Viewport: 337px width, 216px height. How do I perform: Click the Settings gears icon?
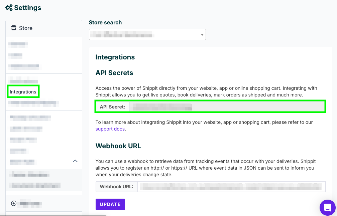9,8
